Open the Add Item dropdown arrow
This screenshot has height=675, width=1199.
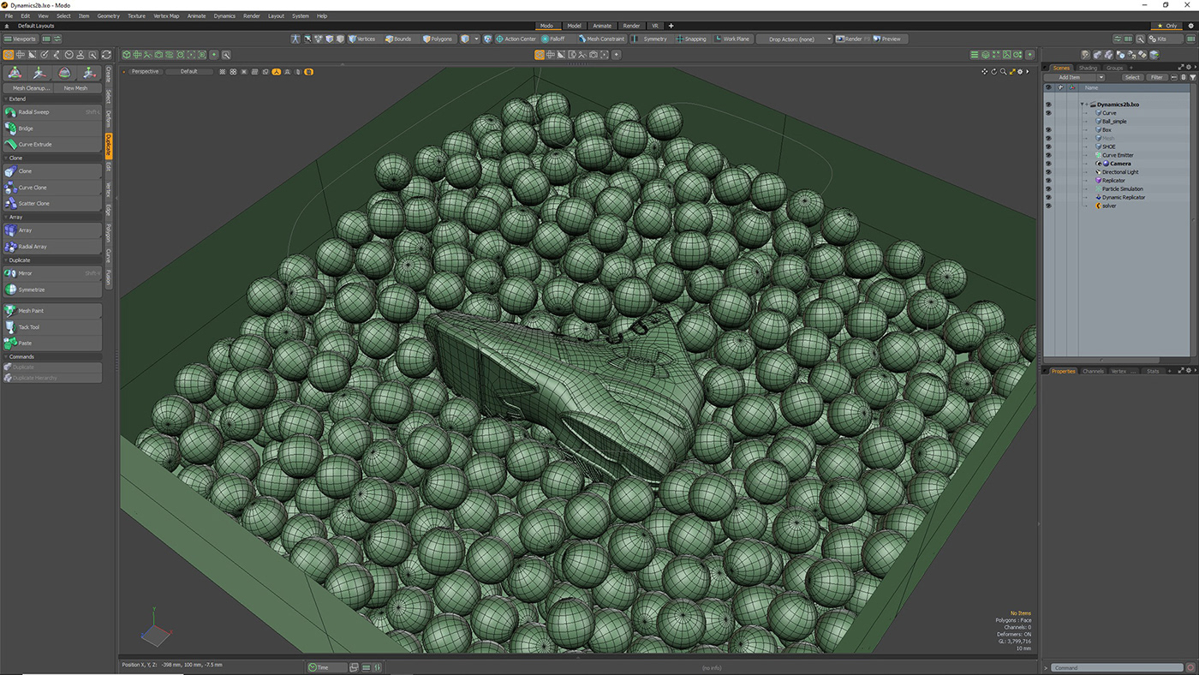click(x=1101, y=77)
